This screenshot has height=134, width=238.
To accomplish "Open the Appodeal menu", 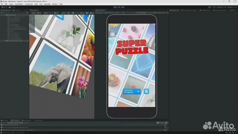I will (x=47, y=4).
